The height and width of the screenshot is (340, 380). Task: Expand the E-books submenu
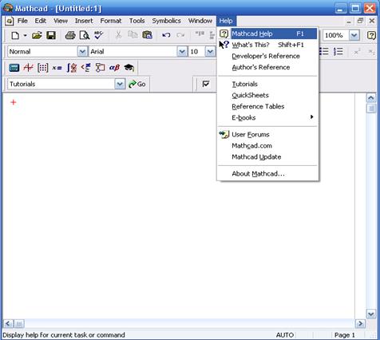click(x=268, y=117)
